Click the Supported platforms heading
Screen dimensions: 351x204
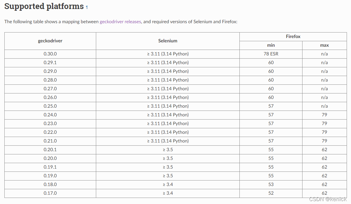point(44,6)
